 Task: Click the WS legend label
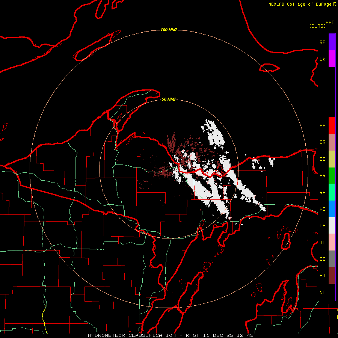(x=322, y=209)
